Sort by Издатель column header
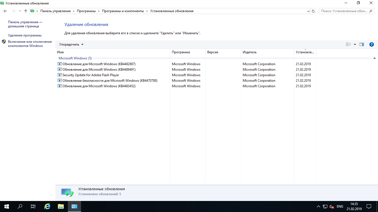Viewport: 378px width, 212px height. tap(267, 52)
